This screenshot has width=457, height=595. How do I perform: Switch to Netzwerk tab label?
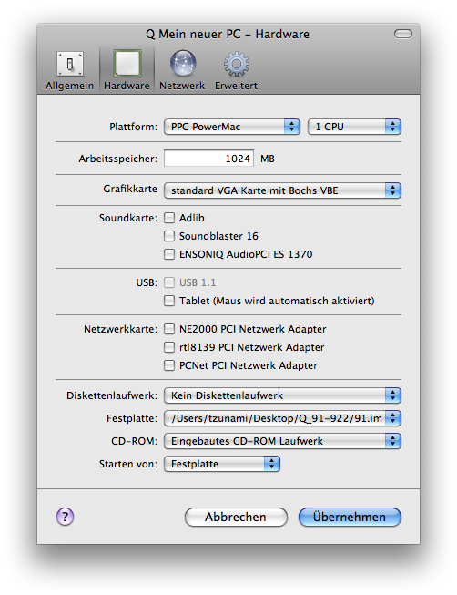pos(182,86)
